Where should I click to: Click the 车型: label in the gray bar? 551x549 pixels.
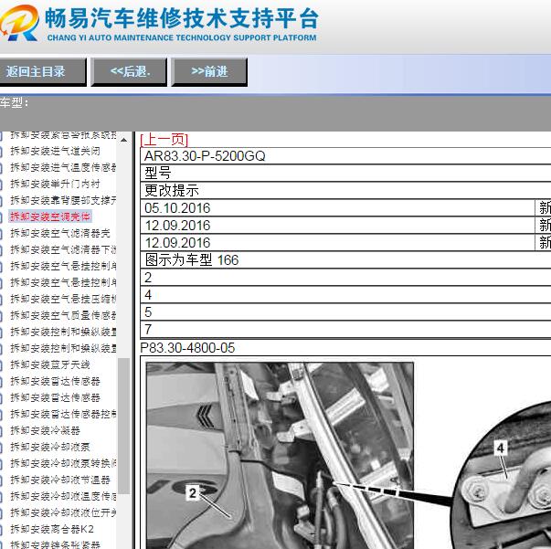(x=14, y=103)
